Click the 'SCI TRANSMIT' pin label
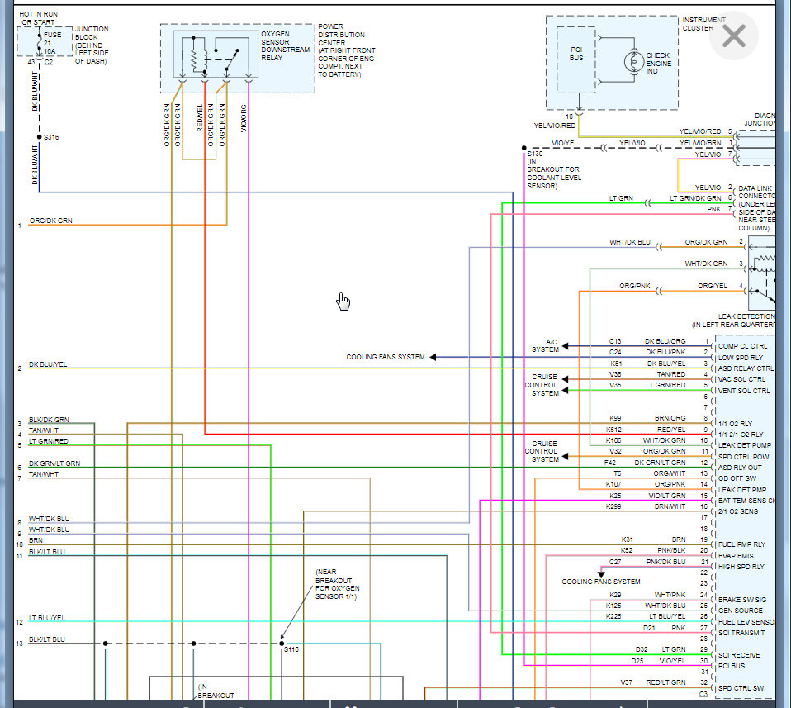791x708 pixels. pyautogui.click(x=741, y=633)
